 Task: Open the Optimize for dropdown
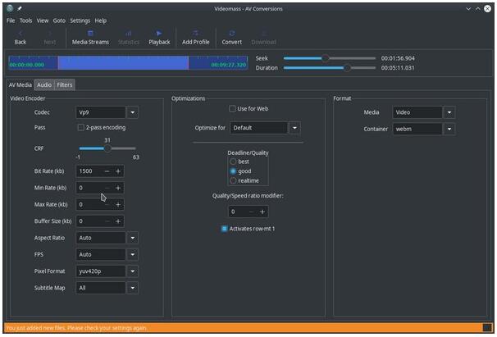265,128
